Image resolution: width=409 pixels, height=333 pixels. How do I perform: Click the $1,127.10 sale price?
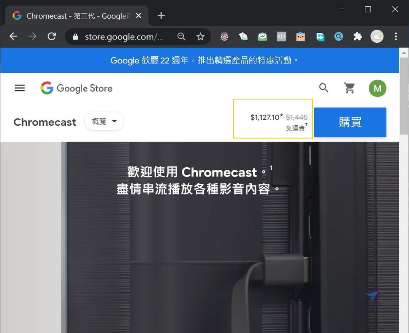click(266, 117)
